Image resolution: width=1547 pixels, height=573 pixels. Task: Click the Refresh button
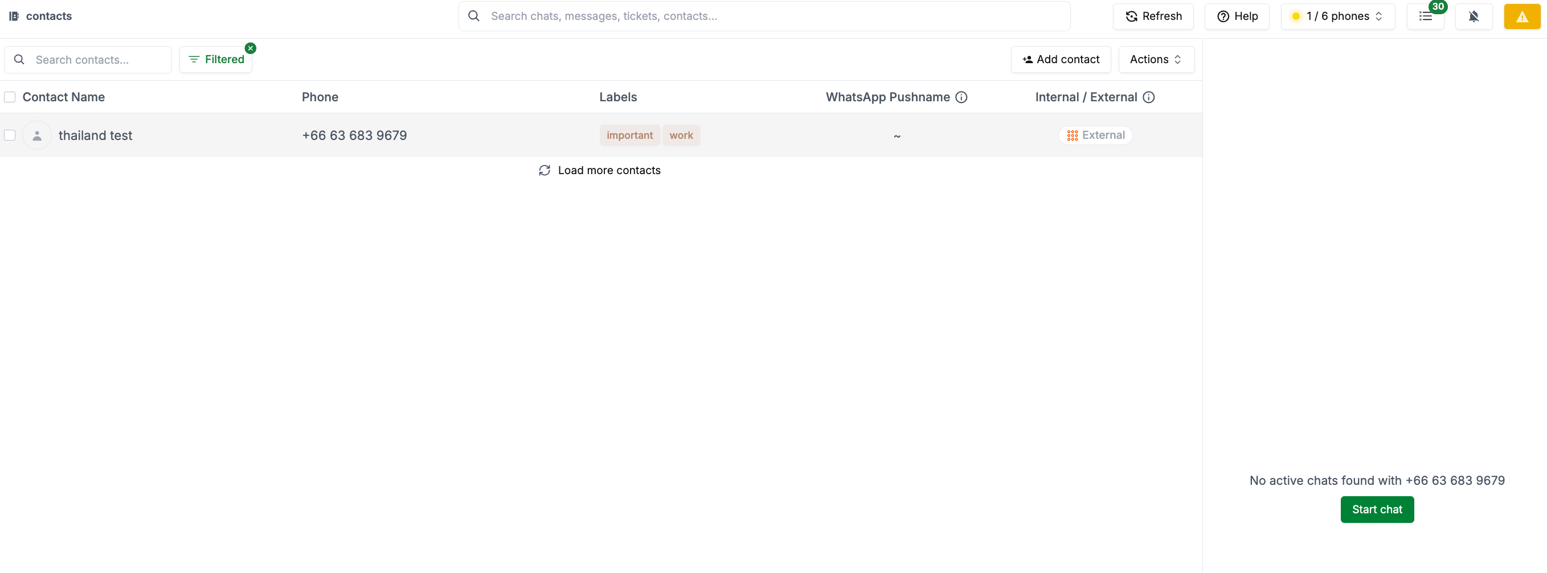1152,16
